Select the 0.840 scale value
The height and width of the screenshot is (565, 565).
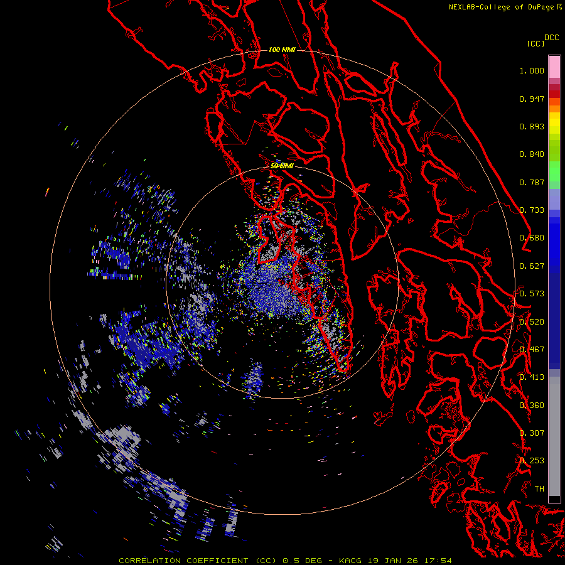pos(532,154)
